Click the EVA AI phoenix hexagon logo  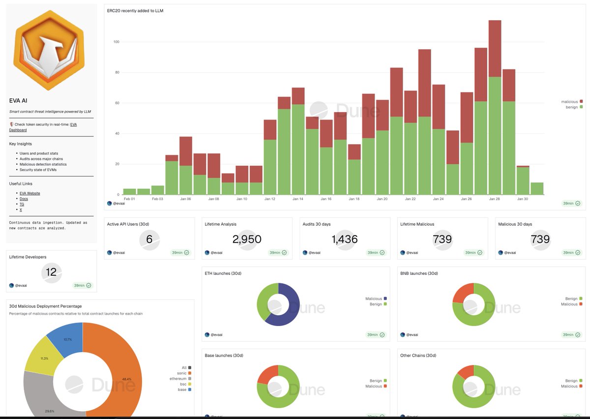click(49, 50)
